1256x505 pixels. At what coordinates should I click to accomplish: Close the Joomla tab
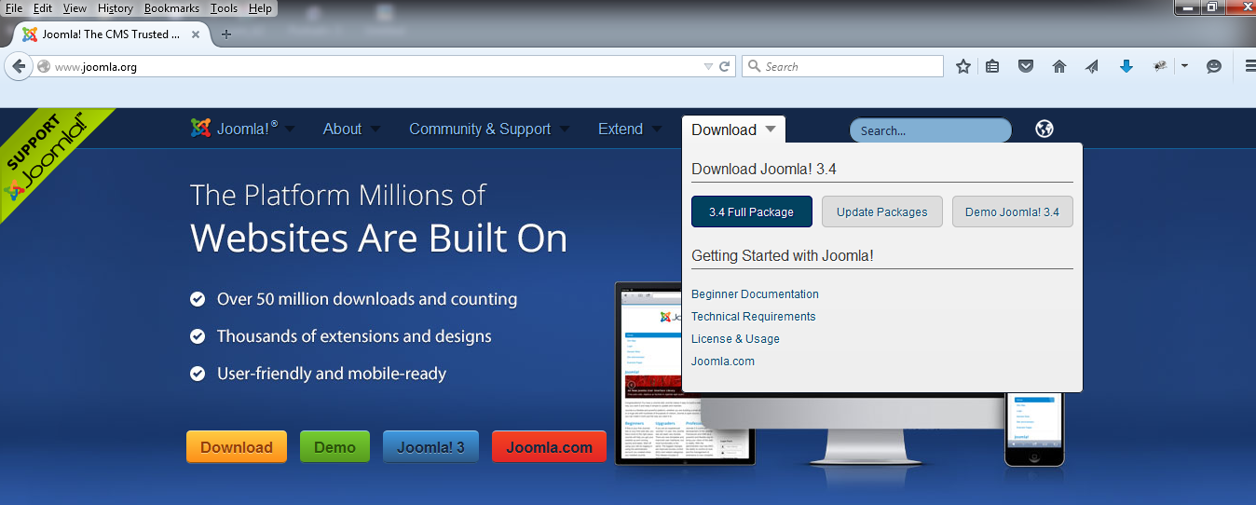pyautogui.click(x=196, y=34)
